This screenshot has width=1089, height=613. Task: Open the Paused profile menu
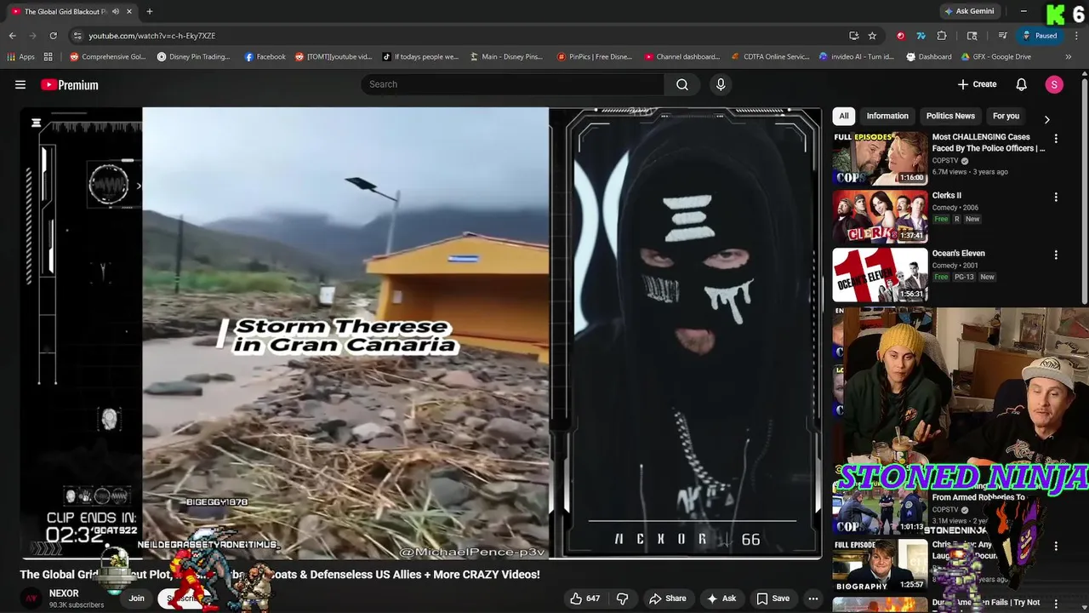1040,36
